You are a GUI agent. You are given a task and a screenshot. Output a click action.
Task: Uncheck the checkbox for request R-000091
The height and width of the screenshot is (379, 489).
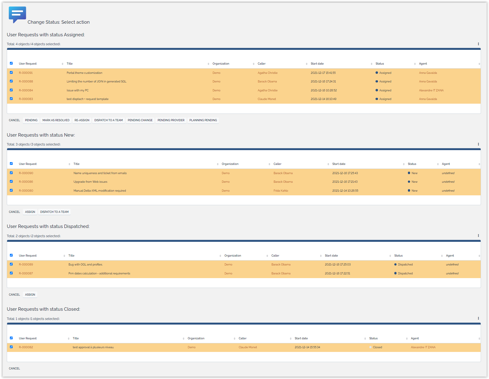[11, 73]
